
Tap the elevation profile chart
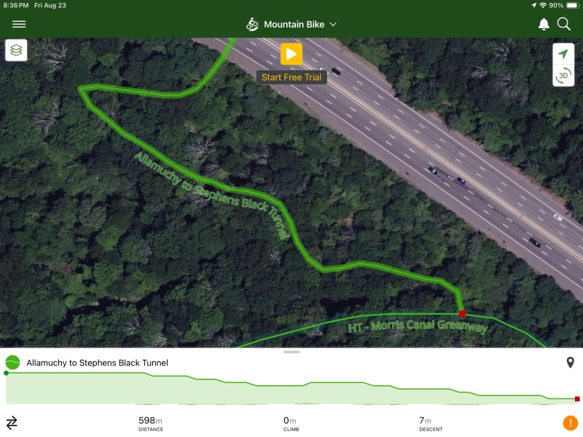(291, 387)
